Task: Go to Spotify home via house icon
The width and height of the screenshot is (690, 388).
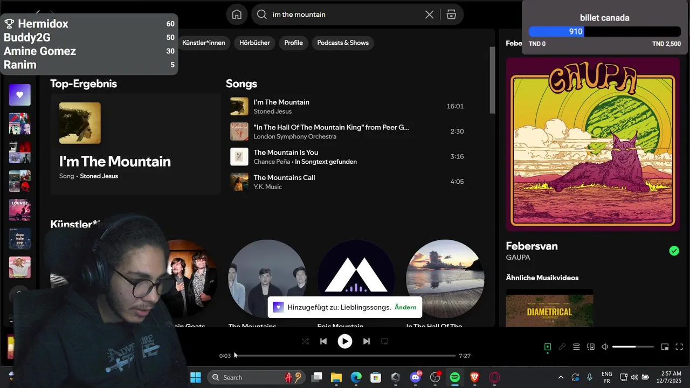Action: (x=237, y=15)
